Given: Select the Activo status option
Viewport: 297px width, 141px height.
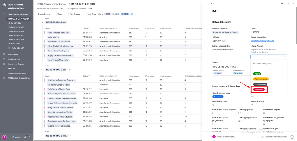Looking at the screenshot, I should pos(257,74).
